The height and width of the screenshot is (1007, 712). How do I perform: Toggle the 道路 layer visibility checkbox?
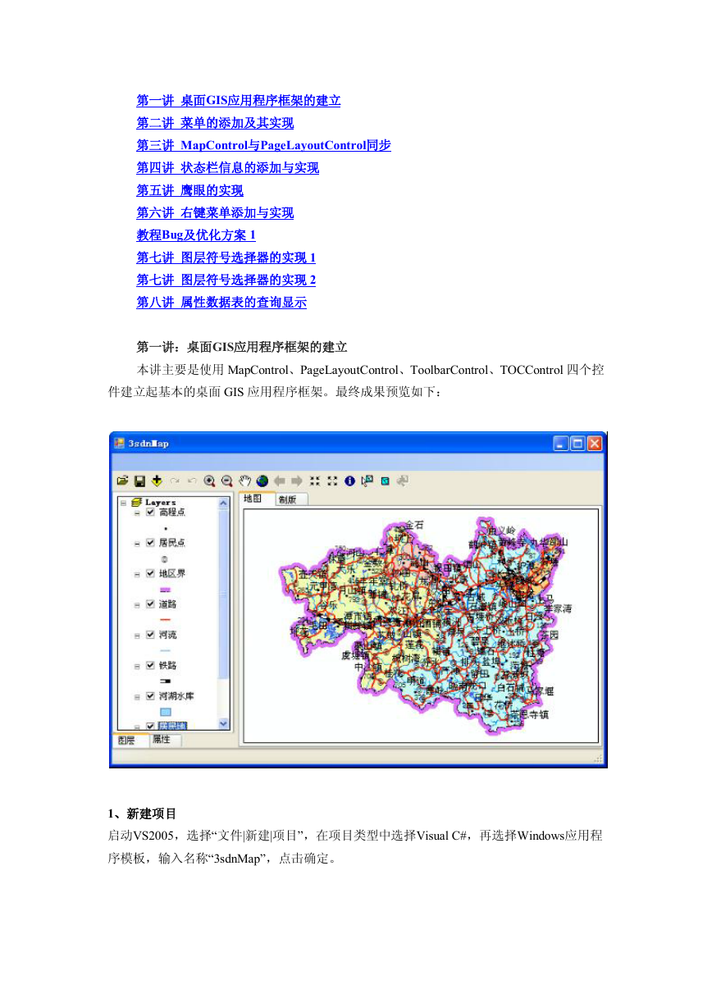(150, 604)
